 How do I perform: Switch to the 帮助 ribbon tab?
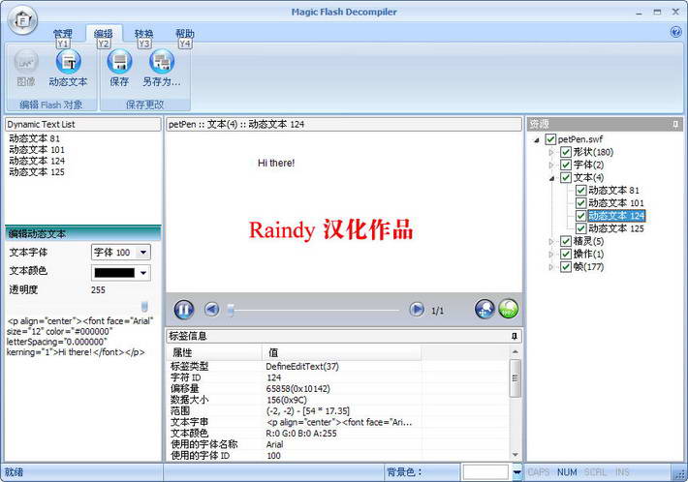pos(185,34)
